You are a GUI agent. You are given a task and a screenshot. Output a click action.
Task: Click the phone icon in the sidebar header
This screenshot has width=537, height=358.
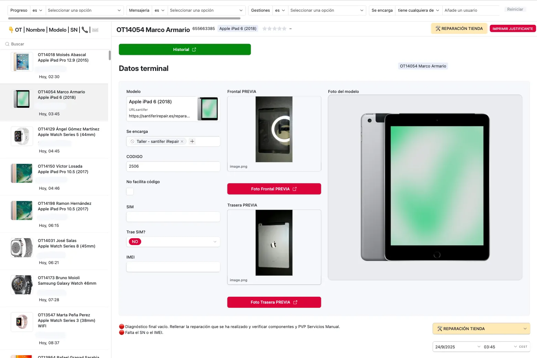85,30
